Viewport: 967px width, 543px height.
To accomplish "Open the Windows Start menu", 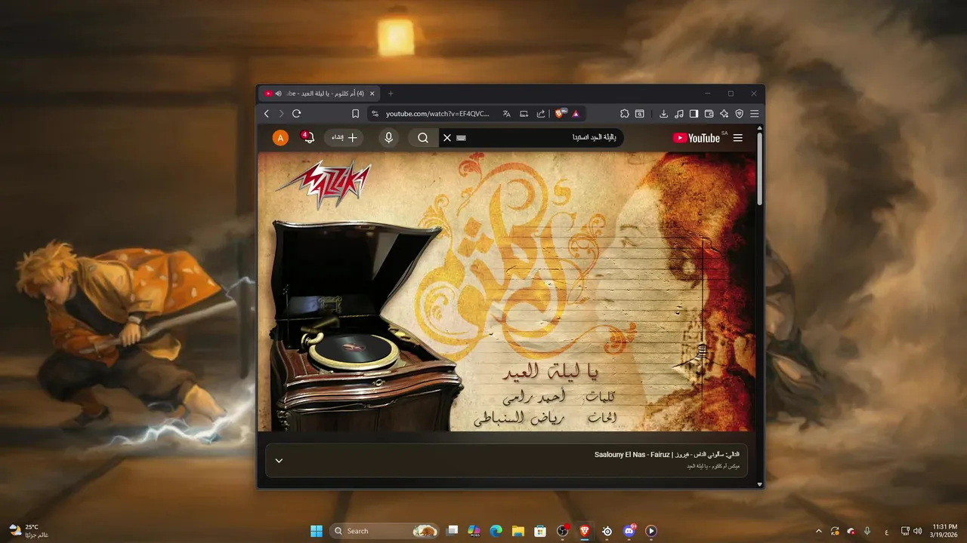I will [x=317, y=531].
